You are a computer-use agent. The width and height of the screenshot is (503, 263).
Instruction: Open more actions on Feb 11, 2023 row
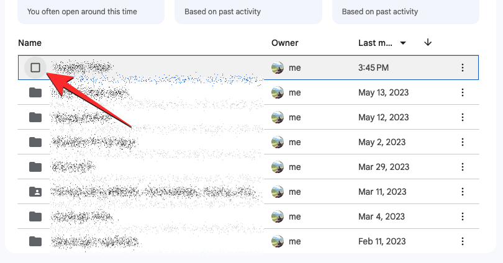pyautogui.click(x=463, y=241)
